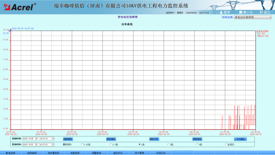Switch to the 电参量报表 tab
This screenshot has height=155, width=275.
[53, 153]
